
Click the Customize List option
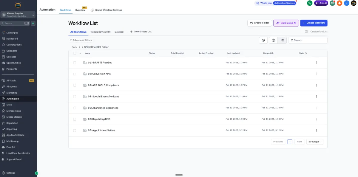point(316,32)
